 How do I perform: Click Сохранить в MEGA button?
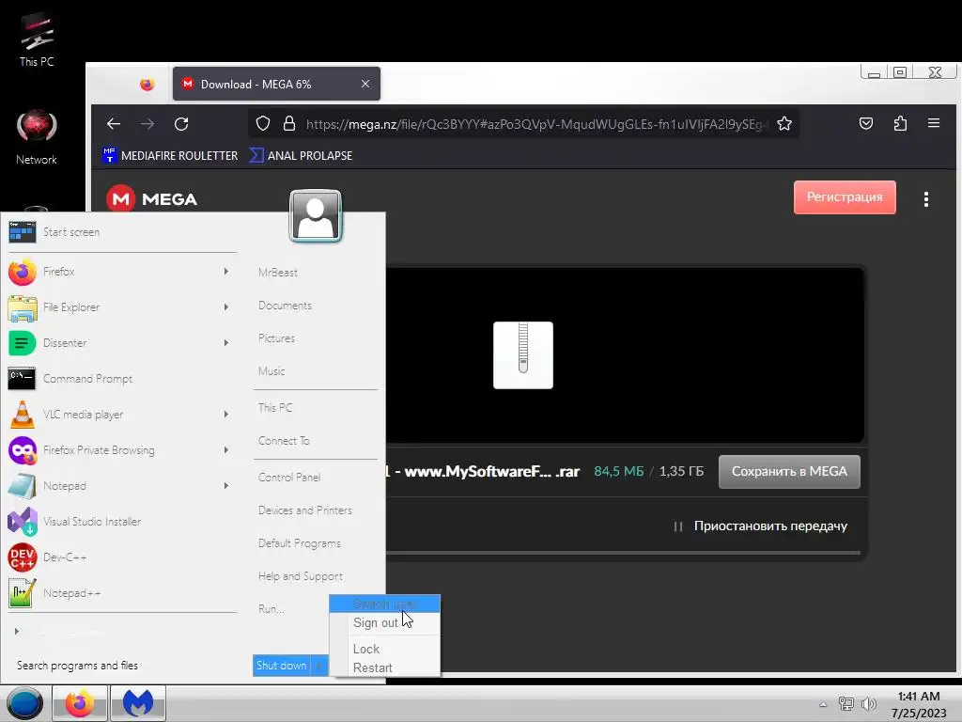[789, 472]
